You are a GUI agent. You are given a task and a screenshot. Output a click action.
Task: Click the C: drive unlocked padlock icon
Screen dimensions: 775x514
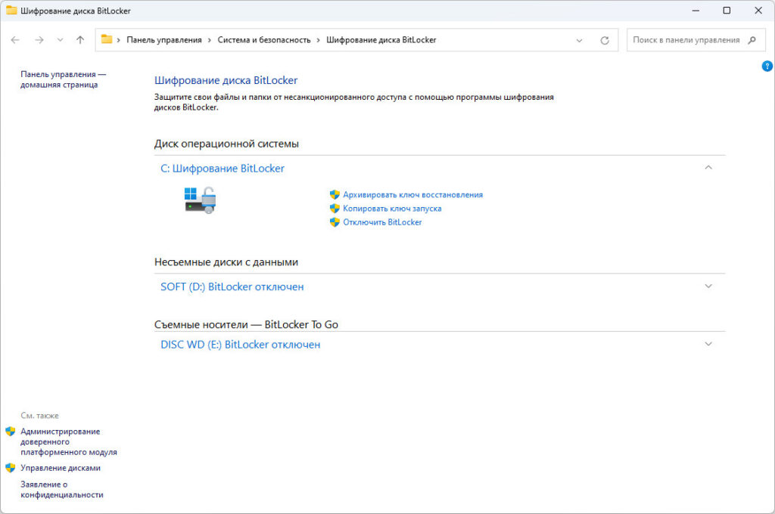click(x=200, y=200)
